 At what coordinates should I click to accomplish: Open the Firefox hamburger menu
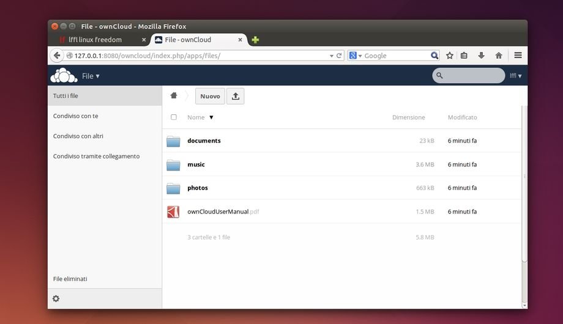click(x=518, y=56)
